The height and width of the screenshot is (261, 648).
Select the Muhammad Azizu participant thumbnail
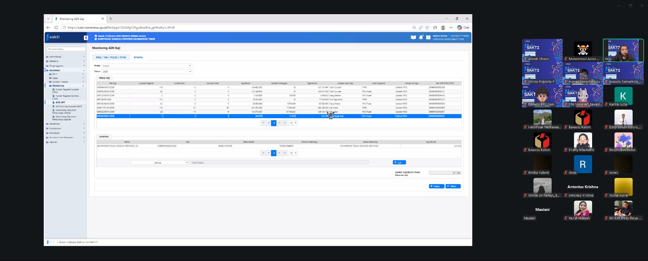[x=583, y=51]
